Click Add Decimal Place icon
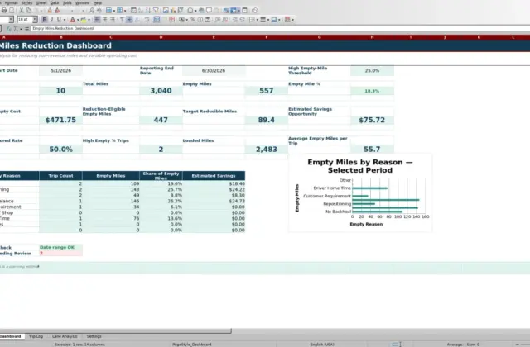This screenshot has width=530, height=347. pos(217,20)
